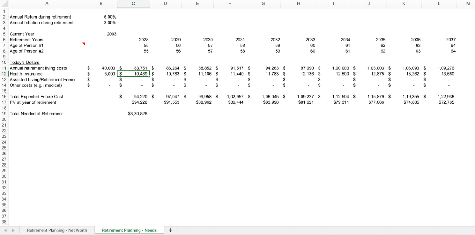Click the 'Total Expected Future Cost' label
Screen dimensions: 475x235
(x=36, y=97)
